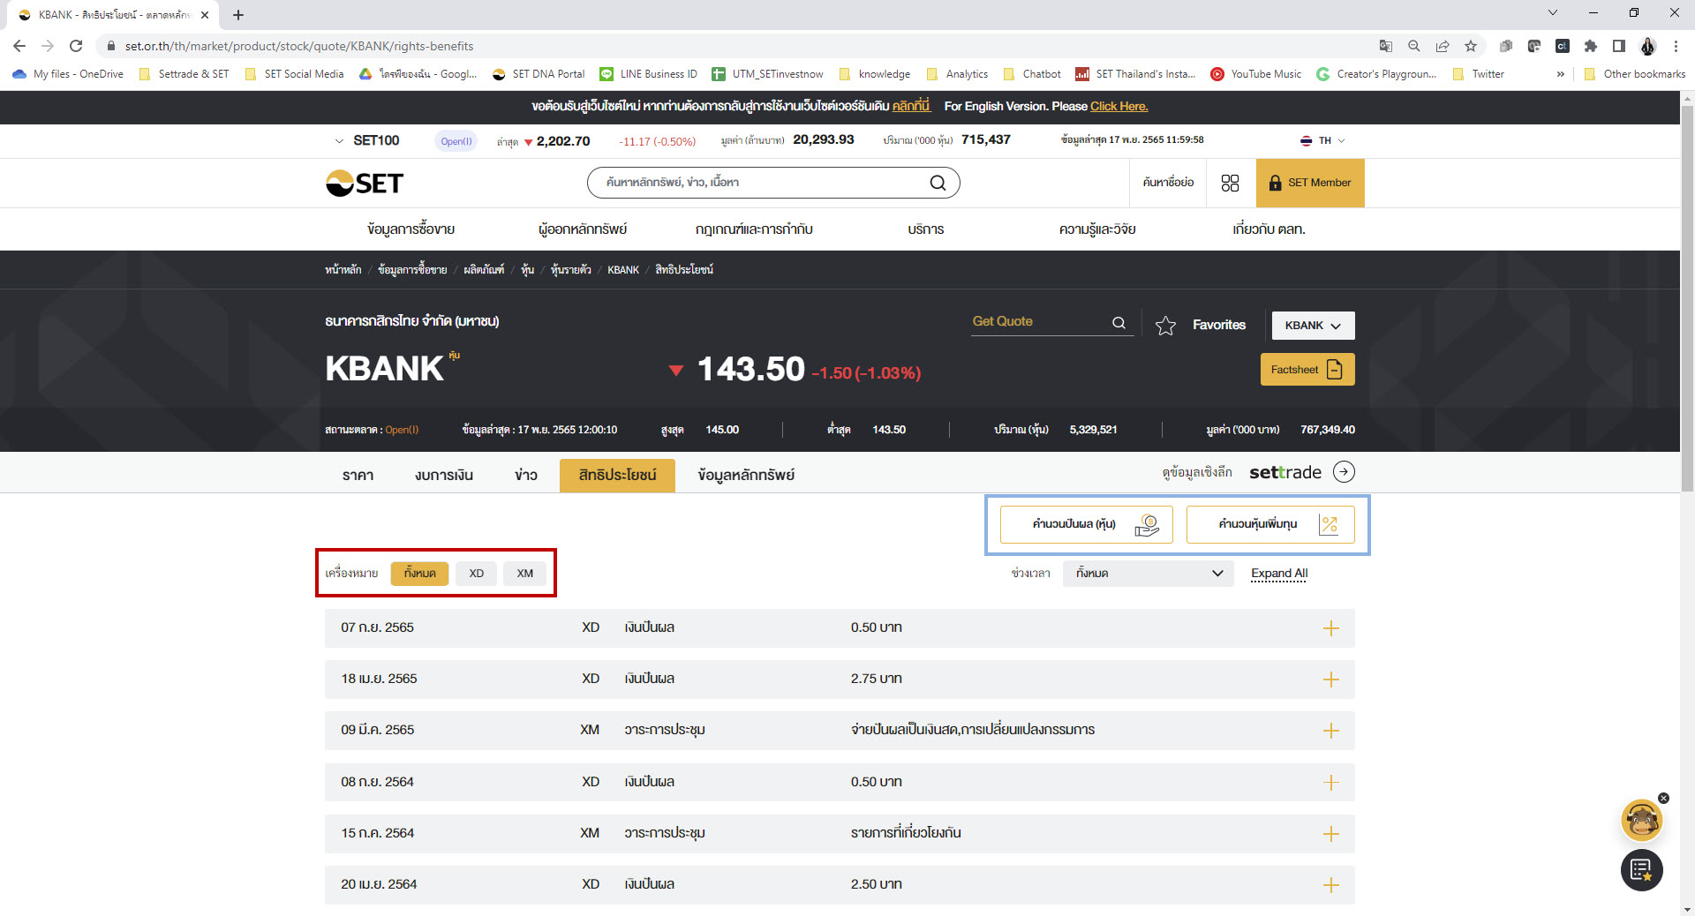Select the ทั้งหมด sign filter
Viewport: 1695px width, 916px height.
[x=419, y=574]
